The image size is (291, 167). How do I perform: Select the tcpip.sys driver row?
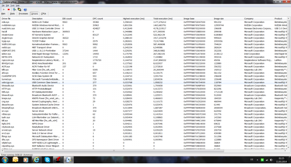click(144, 41)
